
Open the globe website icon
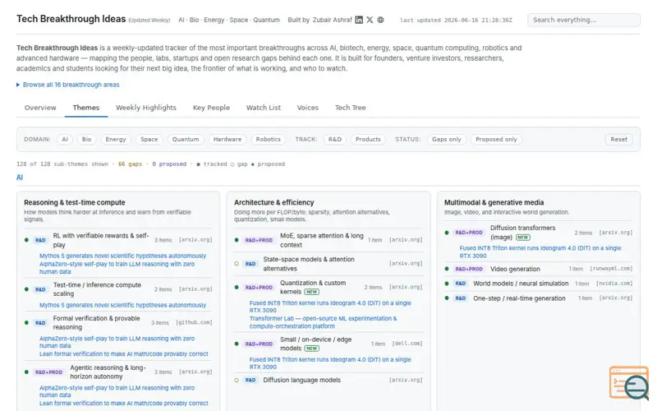tap(380, 20)
